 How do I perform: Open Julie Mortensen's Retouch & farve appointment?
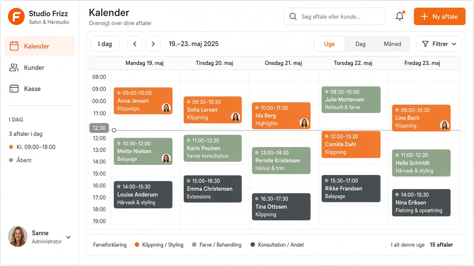(351, 100)
